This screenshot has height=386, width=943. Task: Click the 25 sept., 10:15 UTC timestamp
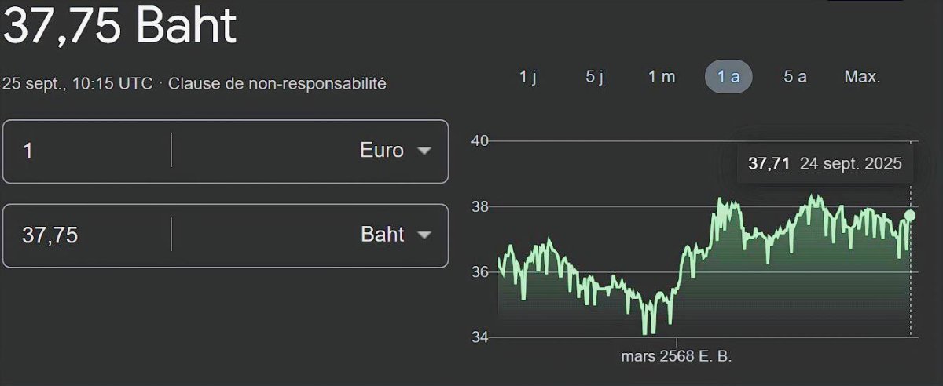[x=78, y=83]
